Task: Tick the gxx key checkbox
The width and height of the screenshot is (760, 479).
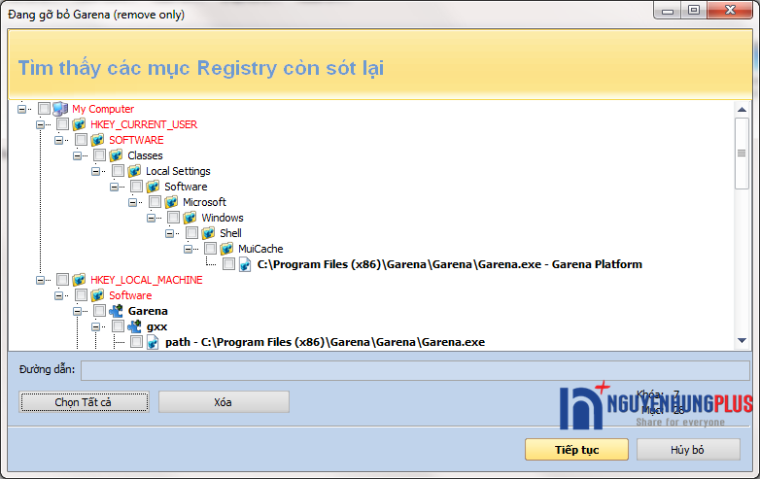Action: pos(118,325)
